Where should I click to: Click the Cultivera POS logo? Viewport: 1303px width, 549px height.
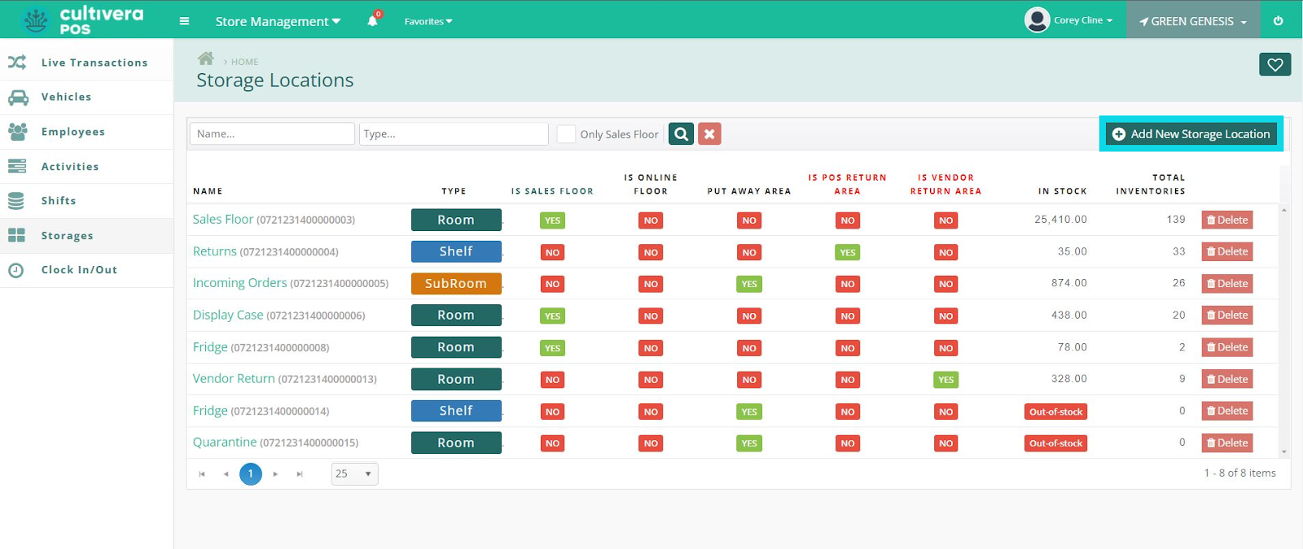[x=83, y=20]
